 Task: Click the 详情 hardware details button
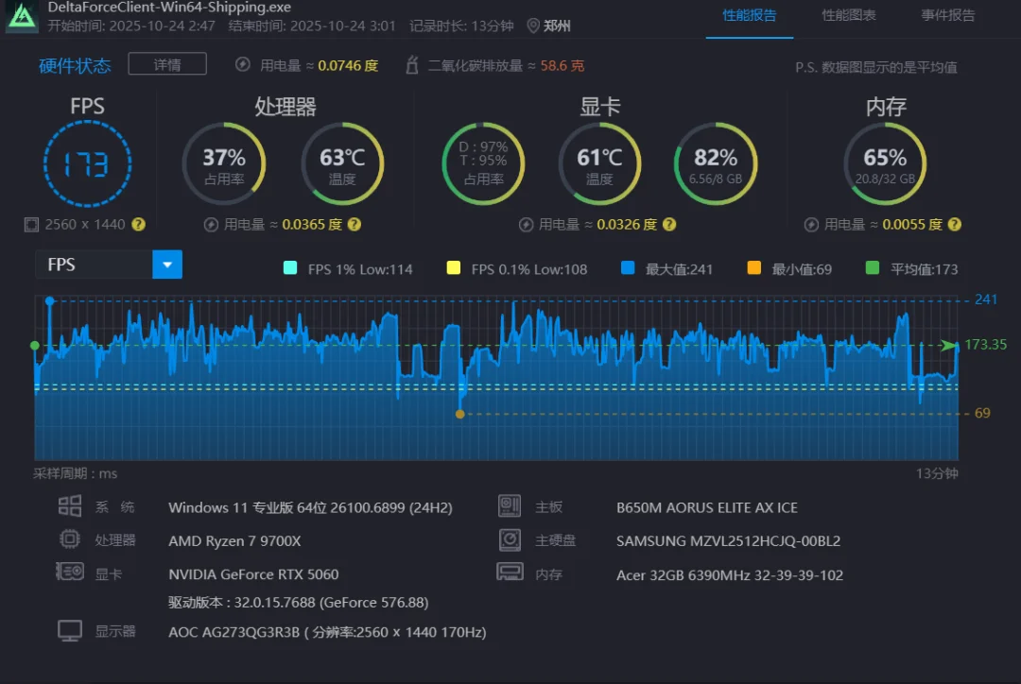(x=167, y=64)
